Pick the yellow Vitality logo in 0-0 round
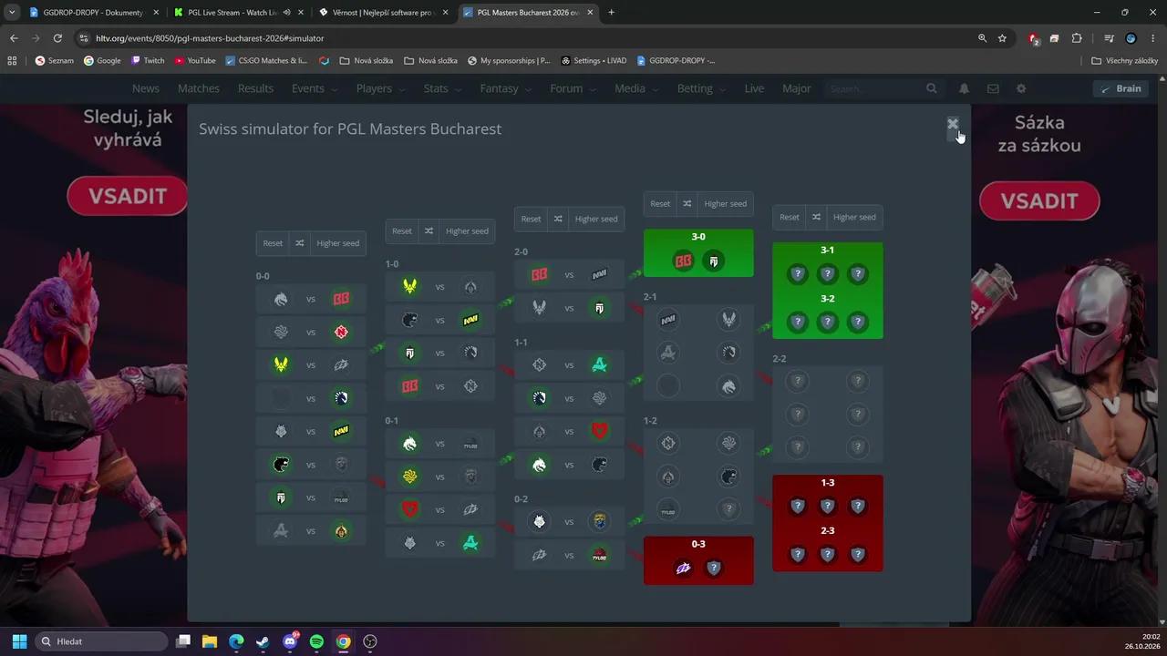 tap(281, 364)
